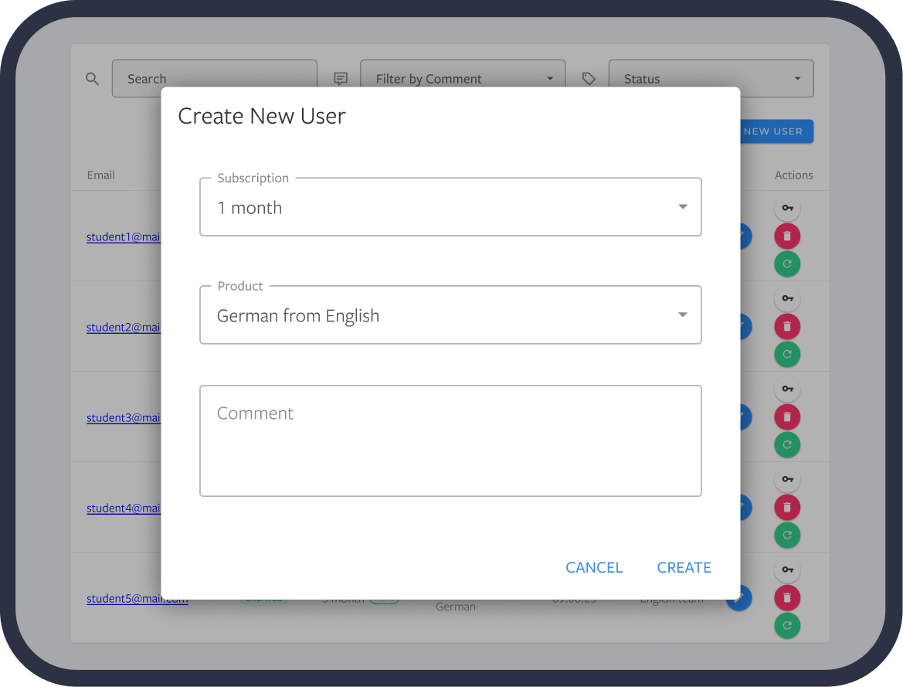The height and width of the screenshot is (687, 903).
Task: Click the search magnifier icon
Action: (x=92, y=78)
